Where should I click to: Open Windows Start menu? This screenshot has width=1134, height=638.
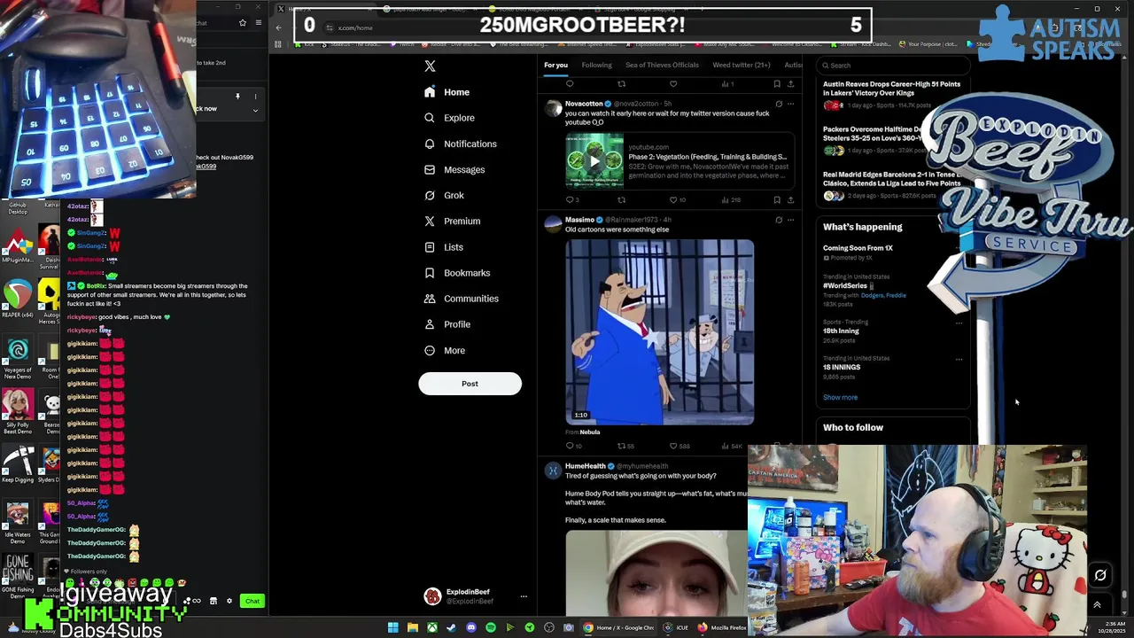(x=392, y=627)
